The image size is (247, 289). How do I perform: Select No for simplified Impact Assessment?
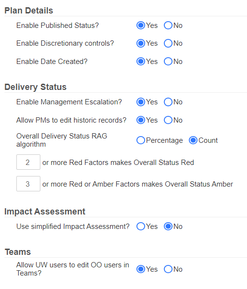(168, 226)
